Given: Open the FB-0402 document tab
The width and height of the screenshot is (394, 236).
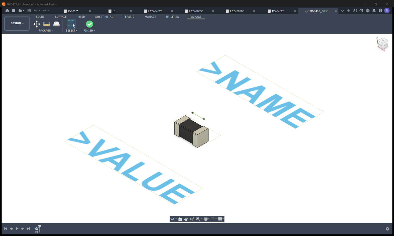Looking at the screenshot, I should coord(278,11).
